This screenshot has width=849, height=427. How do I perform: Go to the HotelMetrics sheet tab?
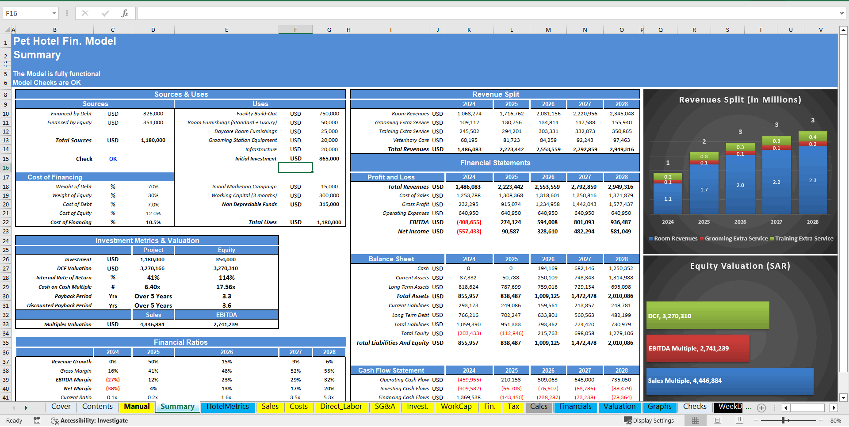[228, 407]
